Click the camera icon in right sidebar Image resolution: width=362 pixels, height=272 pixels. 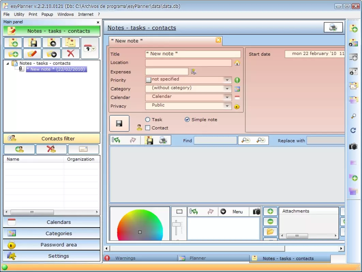coord(353,146)
